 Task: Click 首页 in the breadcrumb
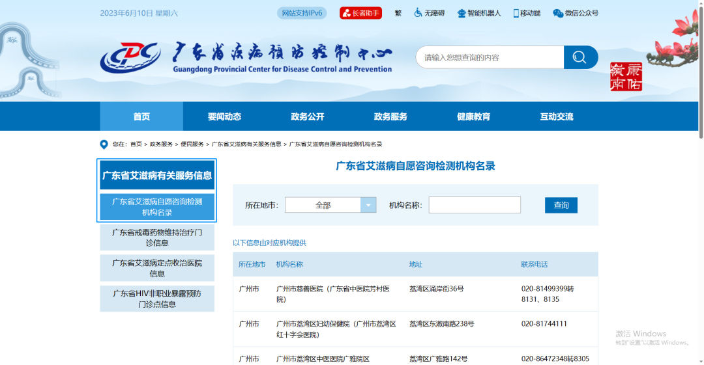tap(136, 144)
